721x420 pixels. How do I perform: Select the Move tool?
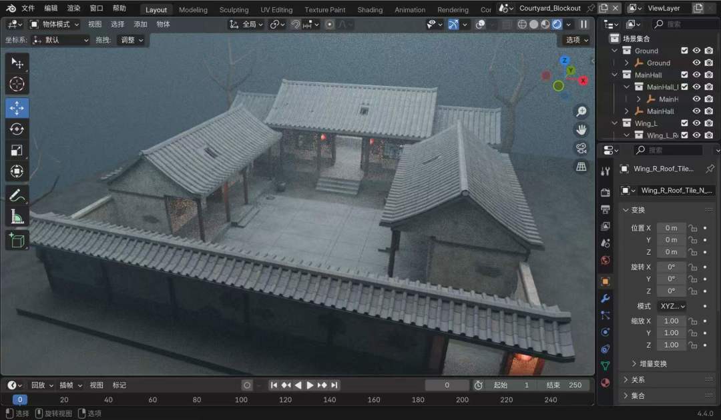point(17,108)
